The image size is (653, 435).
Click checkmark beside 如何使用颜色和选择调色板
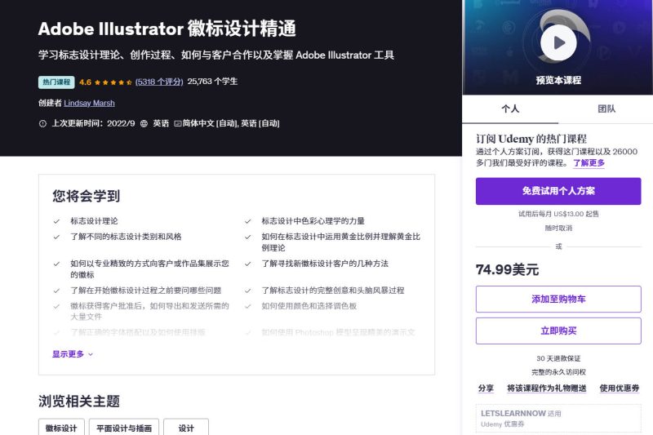(248, 306)
